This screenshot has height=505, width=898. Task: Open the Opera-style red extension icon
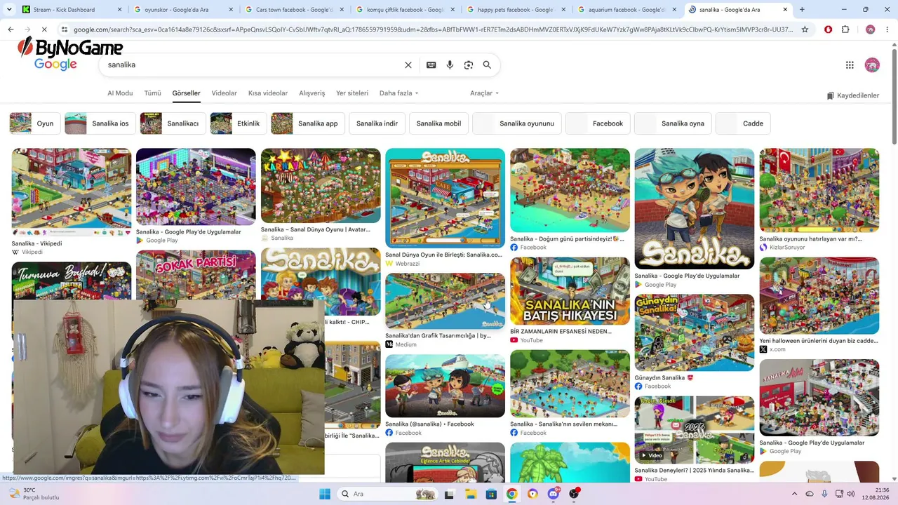(x=829, y=29)
